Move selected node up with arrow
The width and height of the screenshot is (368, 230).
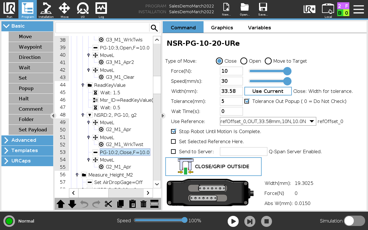pos(61,204)
